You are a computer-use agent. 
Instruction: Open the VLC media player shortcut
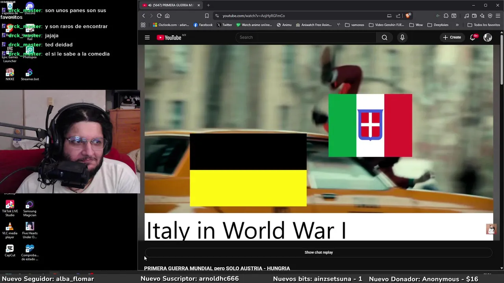(10, 230)
